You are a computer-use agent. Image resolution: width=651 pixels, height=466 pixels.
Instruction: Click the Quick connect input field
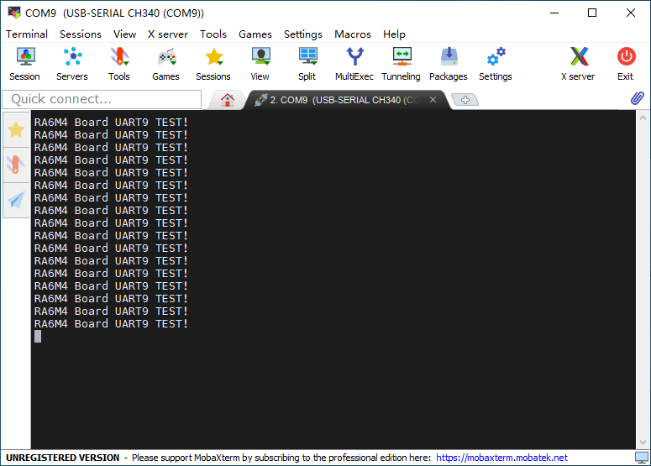(102, 99)
